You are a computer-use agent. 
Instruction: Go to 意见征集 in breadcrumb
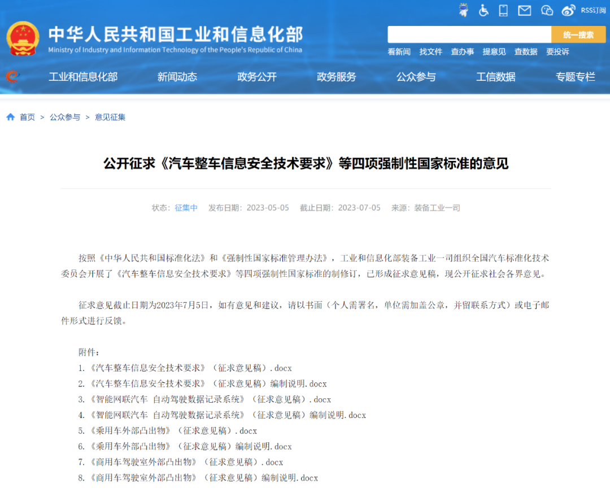point(110,117)
